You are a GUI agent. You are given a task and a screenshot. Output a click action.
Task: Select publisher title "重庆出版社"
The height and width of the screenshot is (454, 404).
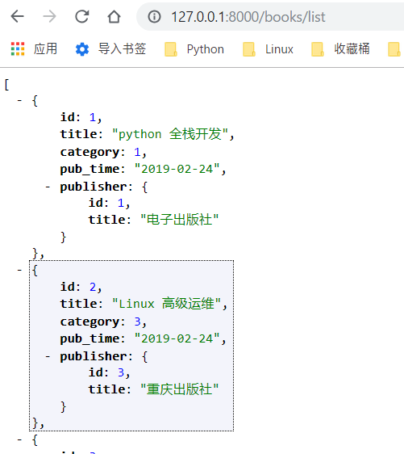pyautogui.click(x=179, y=389)
